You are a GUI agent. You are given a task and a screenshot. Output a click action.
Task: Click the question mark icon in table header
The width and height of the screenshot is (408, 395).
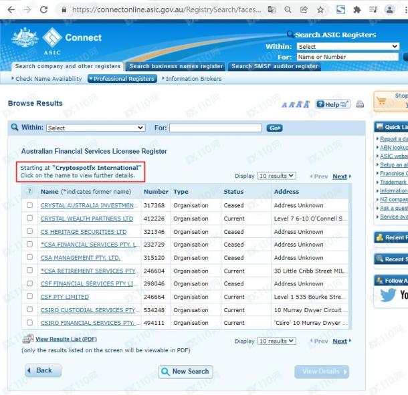29,191
